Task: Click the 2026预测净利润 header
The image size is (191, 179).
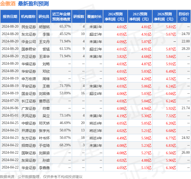Action: (165, 17)
